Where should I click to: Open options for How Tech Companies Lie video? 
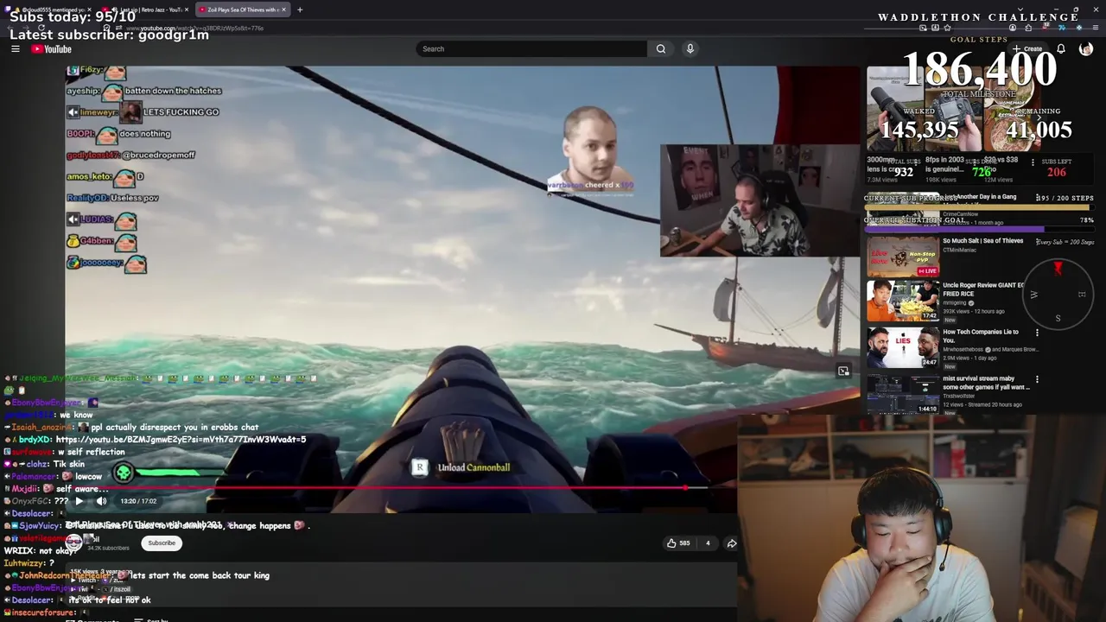(1037, 333)
